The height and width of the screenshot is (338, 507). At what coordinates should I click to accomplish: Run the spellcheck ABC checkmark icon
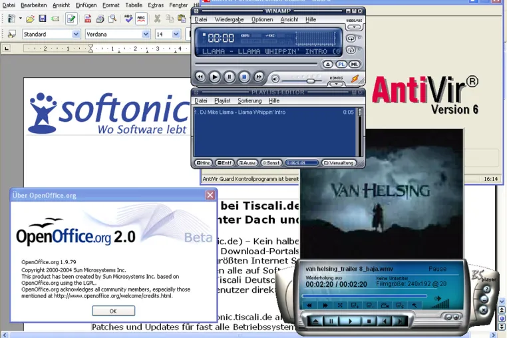(x=128, y=19)
